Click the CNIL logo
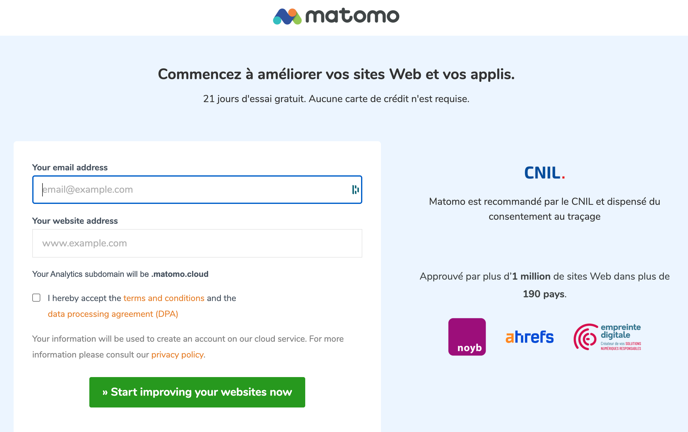Image resolution: width=688 pixels, height=432 pixels. pyautogui.click(x=544, y=173)
